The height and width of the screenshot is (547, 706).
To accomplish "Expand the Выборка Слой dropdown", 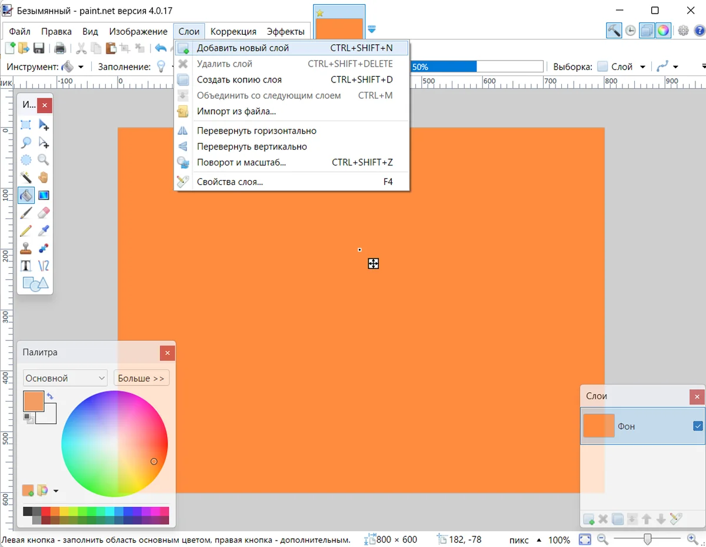I will point(642,67).
